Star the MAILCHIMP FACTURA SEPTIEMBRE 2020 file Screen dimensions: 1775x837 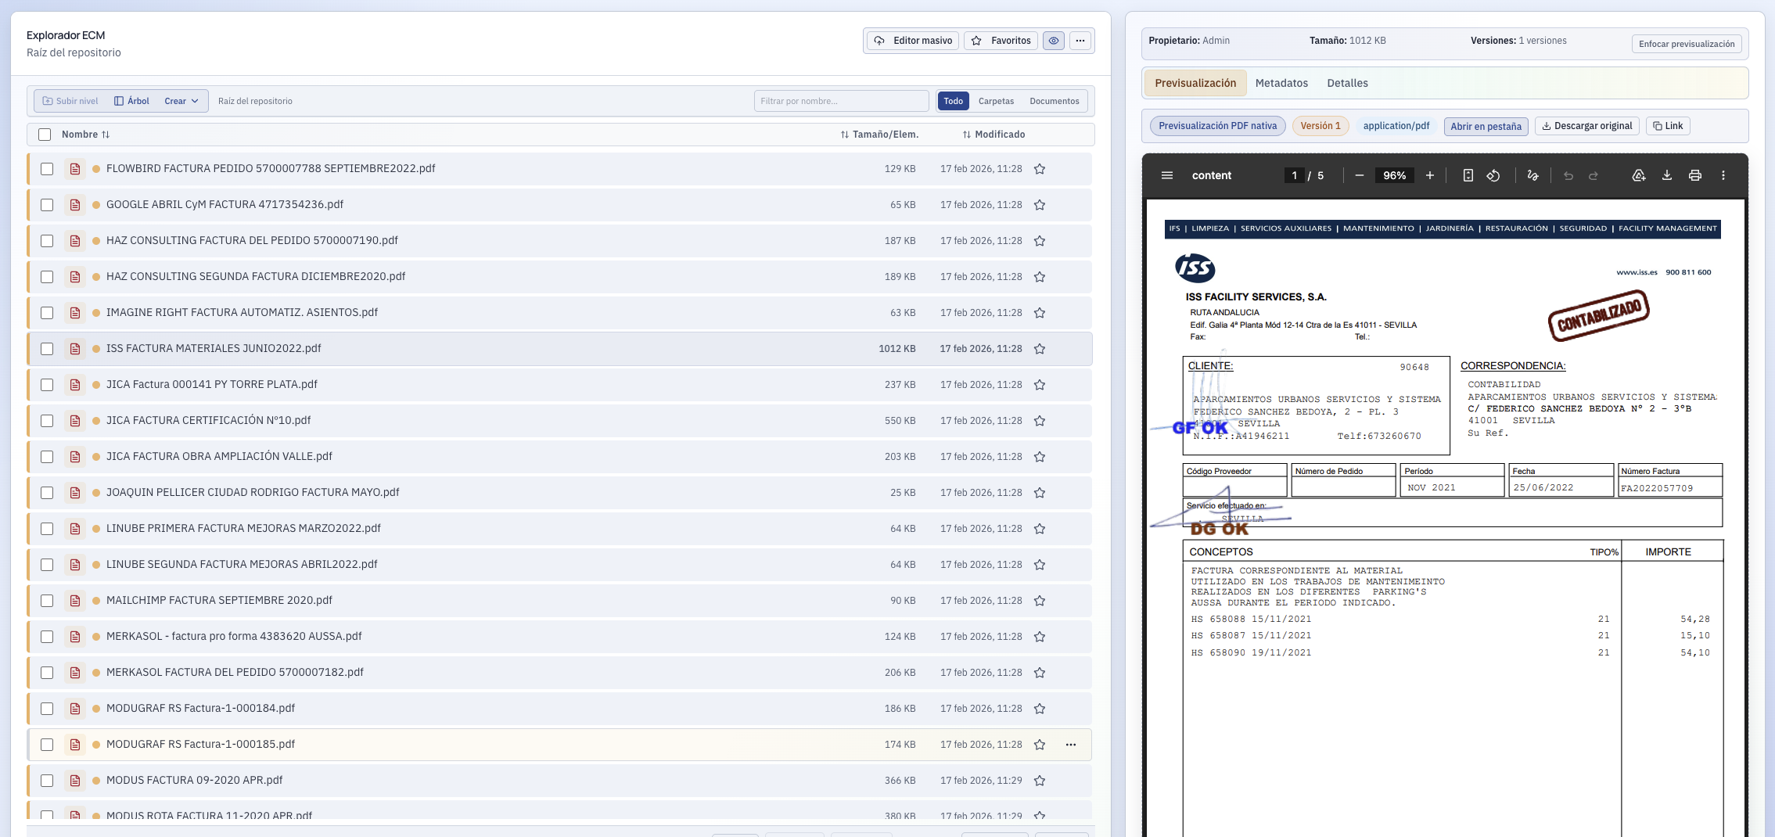[1040, 600]
